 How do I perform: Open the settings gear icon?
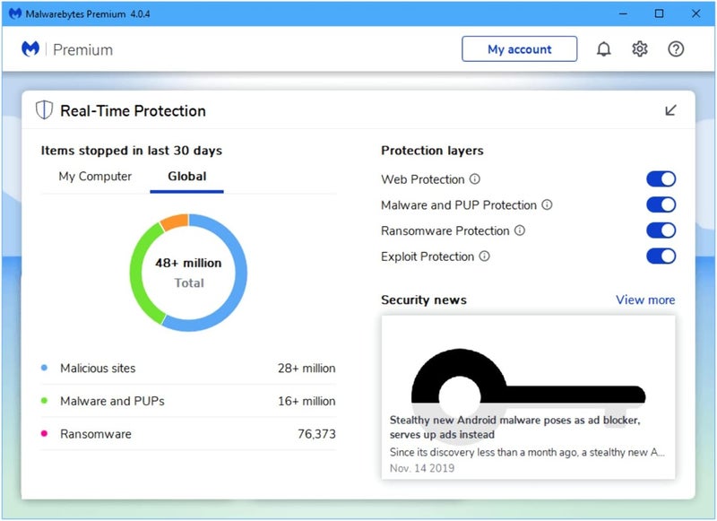[x=640, y=49]
